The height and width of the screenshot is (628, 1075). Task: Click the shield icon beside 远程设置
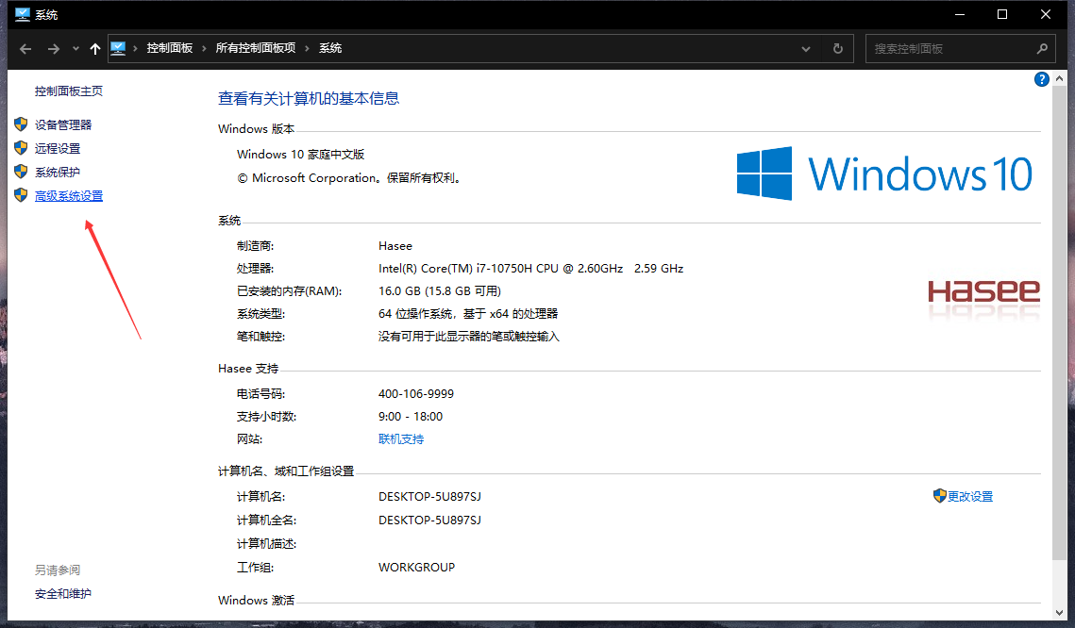pyautogui.click(x=22, y=148)
